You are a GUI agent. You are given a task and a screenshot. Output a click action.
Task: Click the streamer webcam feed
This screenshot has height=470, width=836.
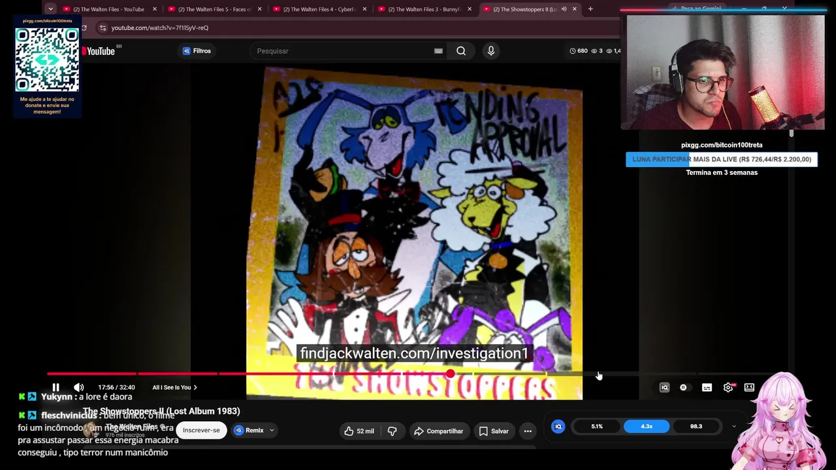pos(722,72)
